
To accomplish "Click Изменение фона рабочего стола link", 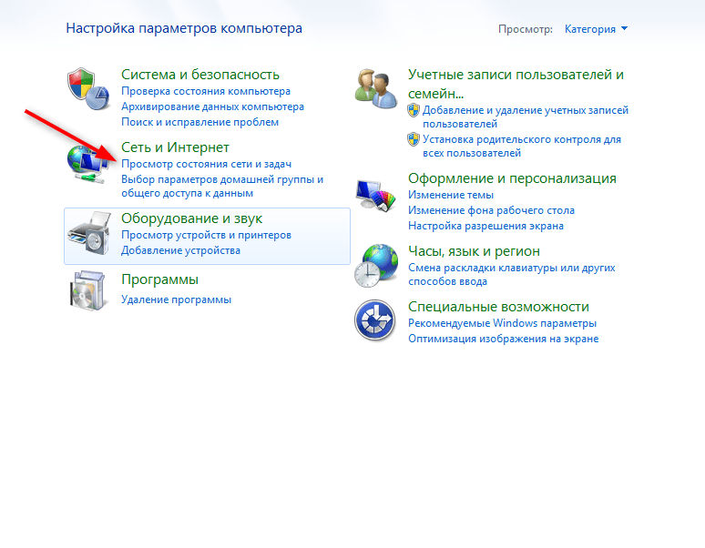I will [x=492, y=210].
